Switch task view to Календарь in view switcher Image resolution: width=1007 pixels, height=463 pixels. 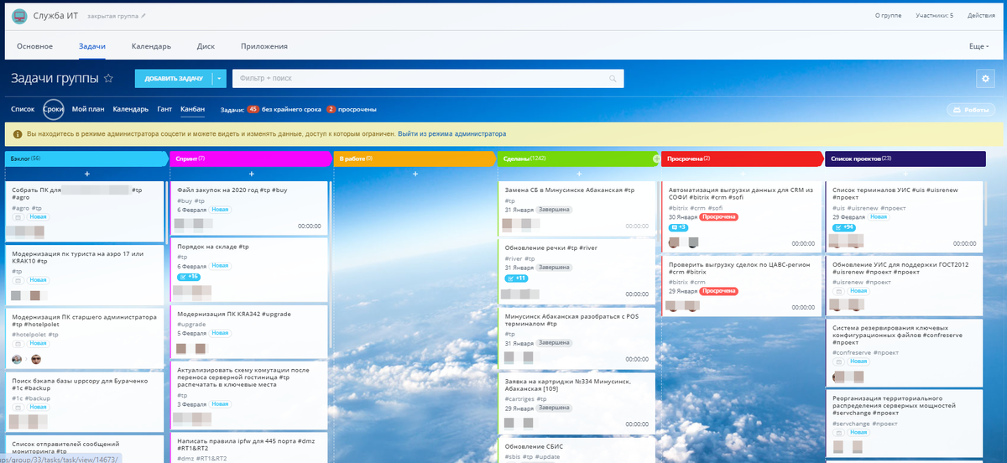(131, 109)
